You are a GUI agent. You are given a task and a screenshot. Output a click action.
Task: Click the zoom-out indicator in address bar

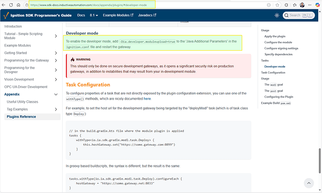coord(269,5)
